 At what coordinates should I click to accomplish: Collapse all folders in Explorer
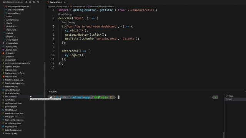point(38,2)
